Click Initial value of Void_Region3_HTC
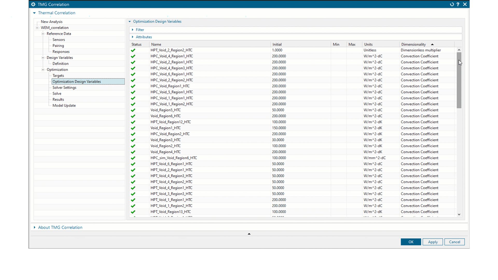This screenshot has width=498, height=280. [x=278, y=140]
